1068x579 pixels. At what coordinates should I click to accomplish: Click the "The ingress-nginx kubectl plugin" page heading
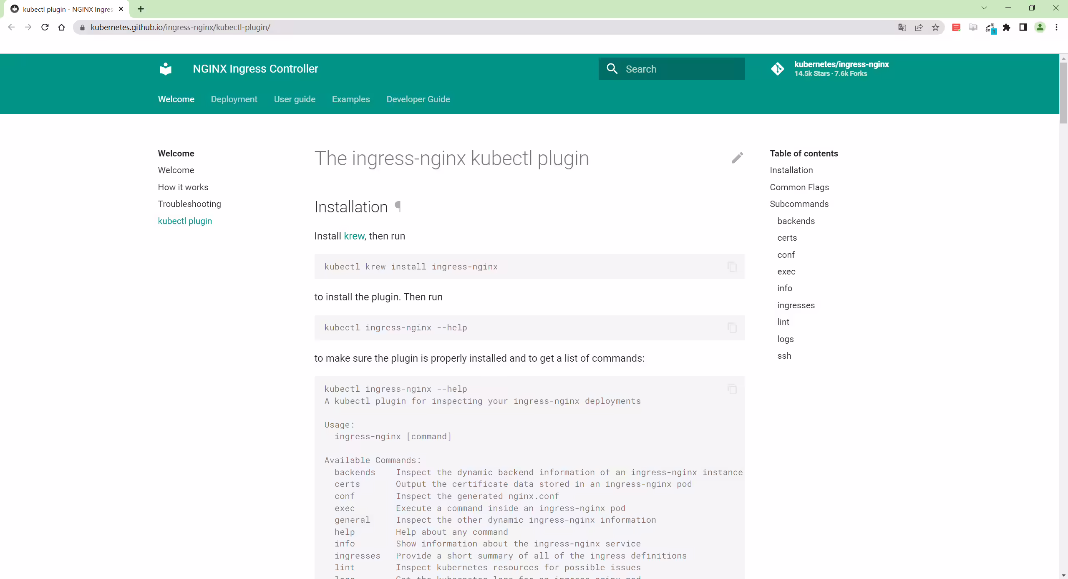point(451,159)
